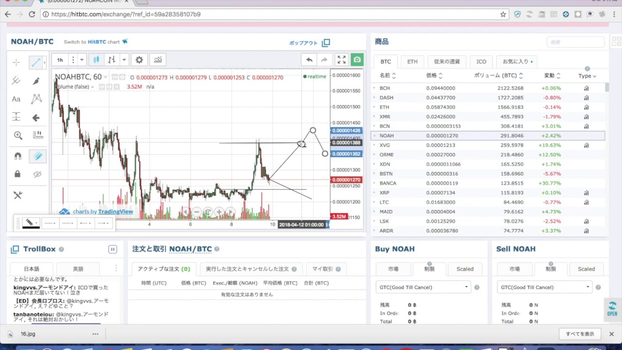This screenshot has width=622, height=350.
Task: Select the Sell NOAH Scaled tab
Action: point(586,269)
